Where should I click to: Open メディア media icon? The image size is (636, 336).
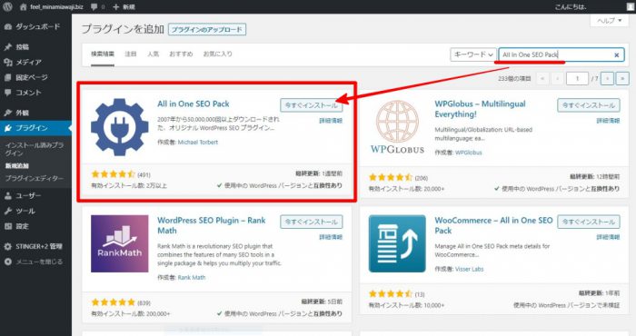pos(7,62)
